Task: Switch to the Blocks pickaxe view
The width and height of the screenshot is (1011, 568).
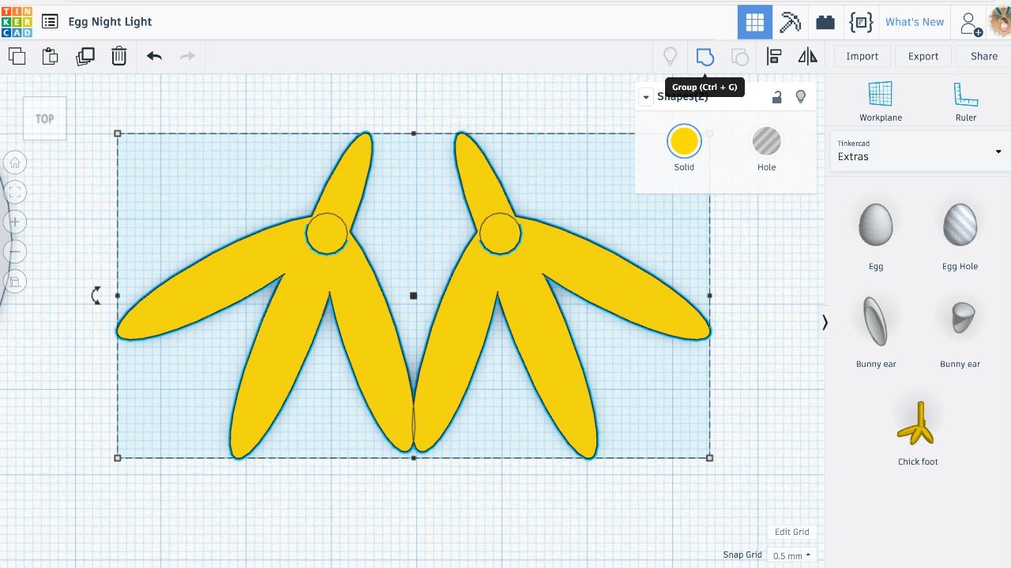Action: pyautogui.click(x=790, y=22)
